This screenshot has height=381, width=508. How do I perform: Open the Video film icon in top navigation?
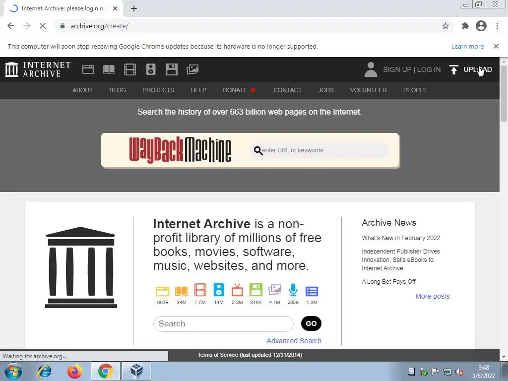(130, 69)
